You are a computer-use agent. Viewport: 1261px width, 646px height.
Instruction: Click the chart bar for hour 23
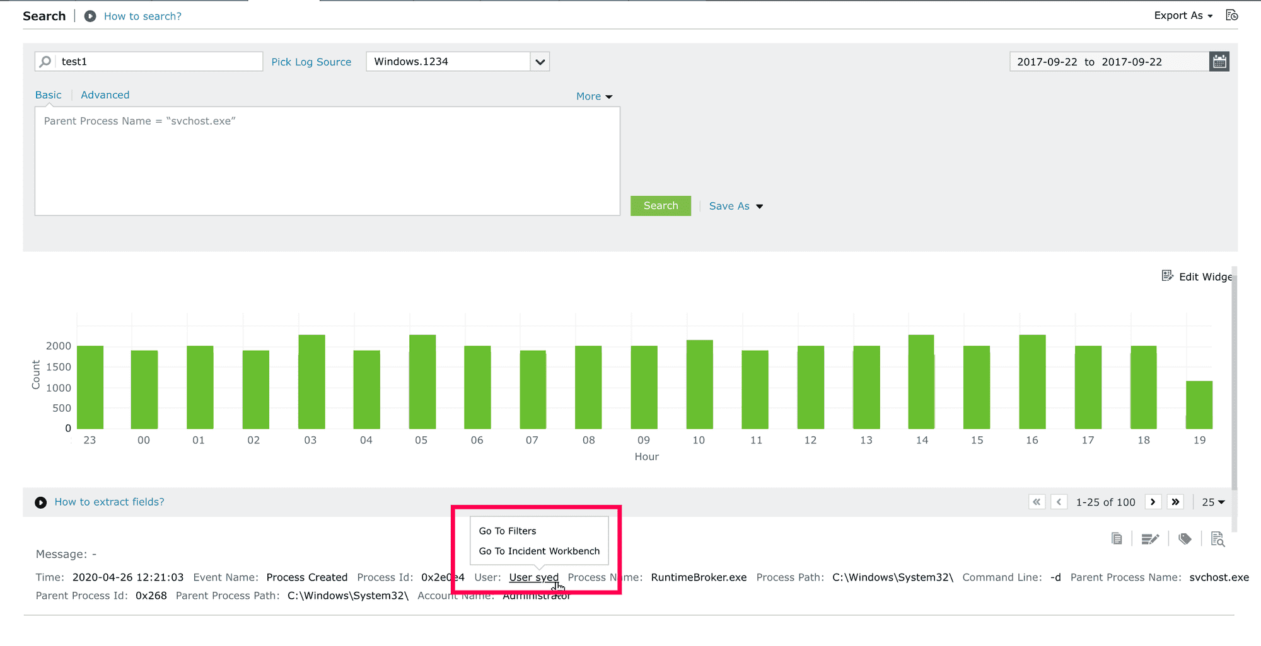coord(90,387)
